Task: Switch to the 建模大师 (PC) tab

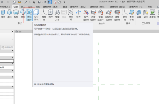Action: pos(136,7)
